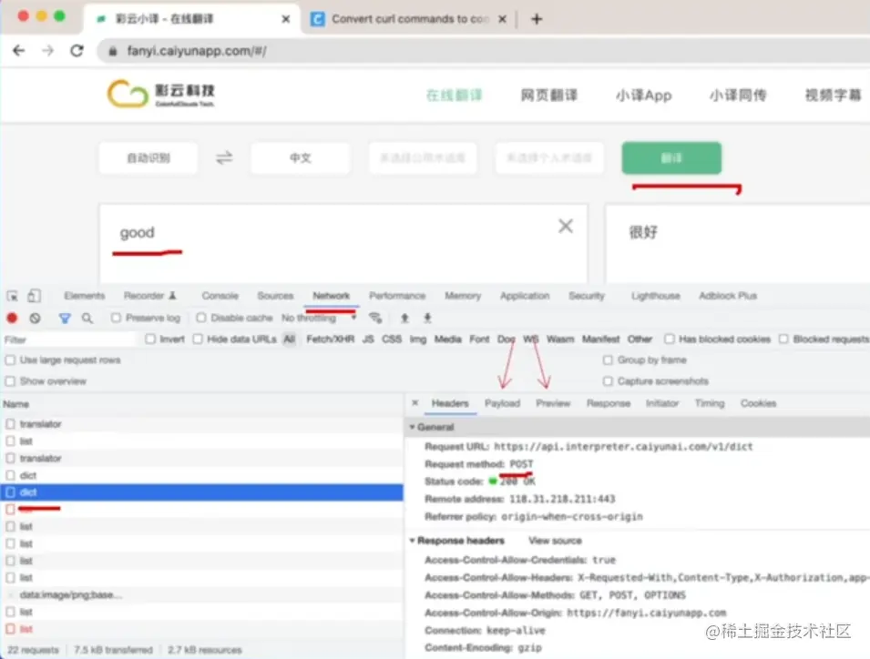This screenshot has height=659, width=870.
Task: Click the import HAR upload arrow
Action: coord(404,318)
